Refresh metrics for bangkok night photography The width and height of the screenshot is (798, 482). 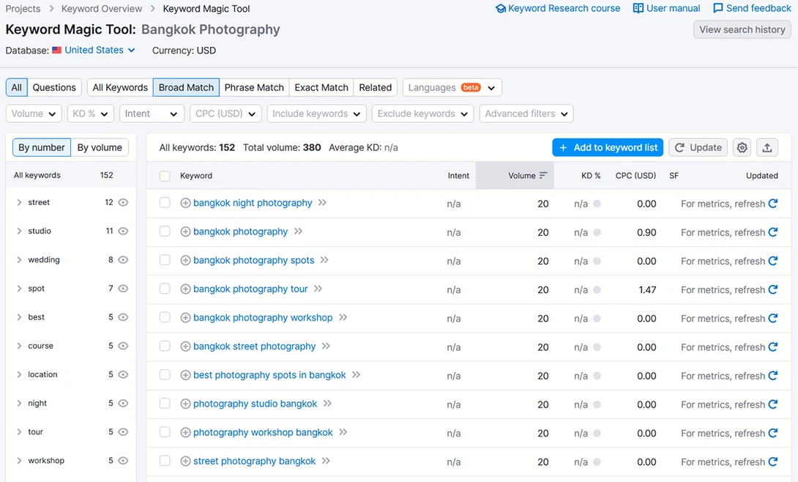pos(773,204)
